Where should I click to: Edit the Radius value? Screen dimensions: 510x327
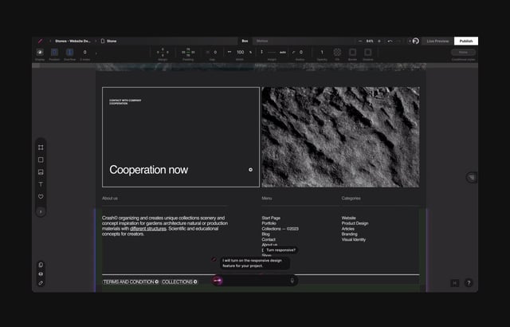[301, 52]
